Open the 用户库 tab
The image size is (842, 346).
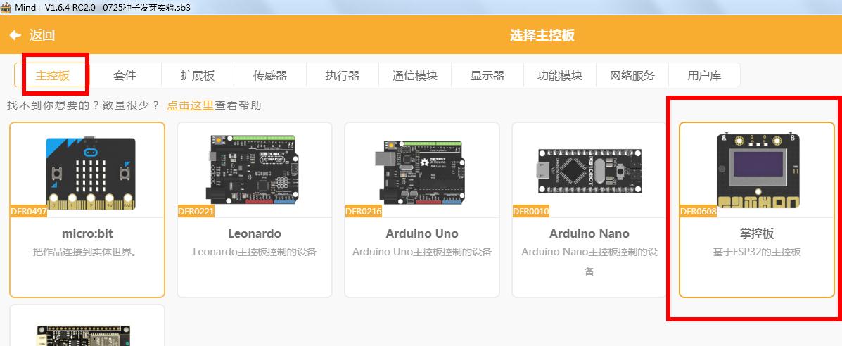click(705, 75)
